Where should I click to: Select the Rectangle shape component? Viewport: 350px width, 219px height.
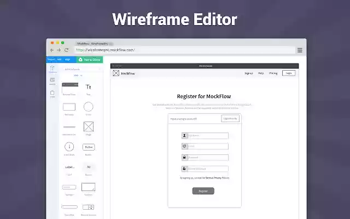[69, 108]
